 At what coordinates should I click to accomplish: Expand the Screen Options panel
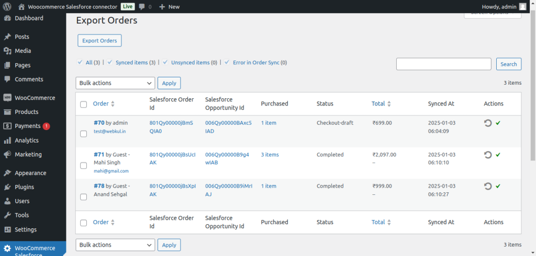pyautogui.click(x=492, y=13)
